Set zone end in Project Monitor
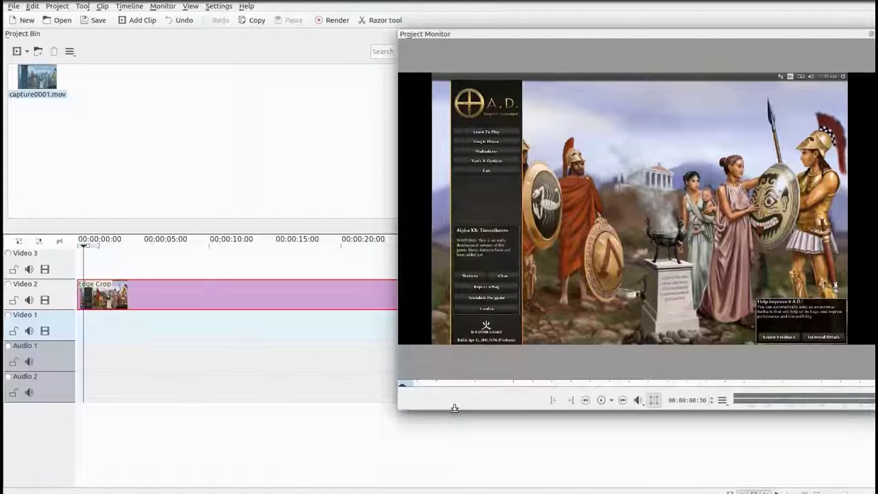This screenshot has height=494, width=878. [570, 401]
